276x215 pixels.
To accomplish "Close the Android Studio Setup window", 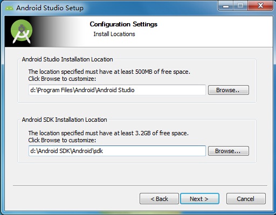I will click(261, 6).
